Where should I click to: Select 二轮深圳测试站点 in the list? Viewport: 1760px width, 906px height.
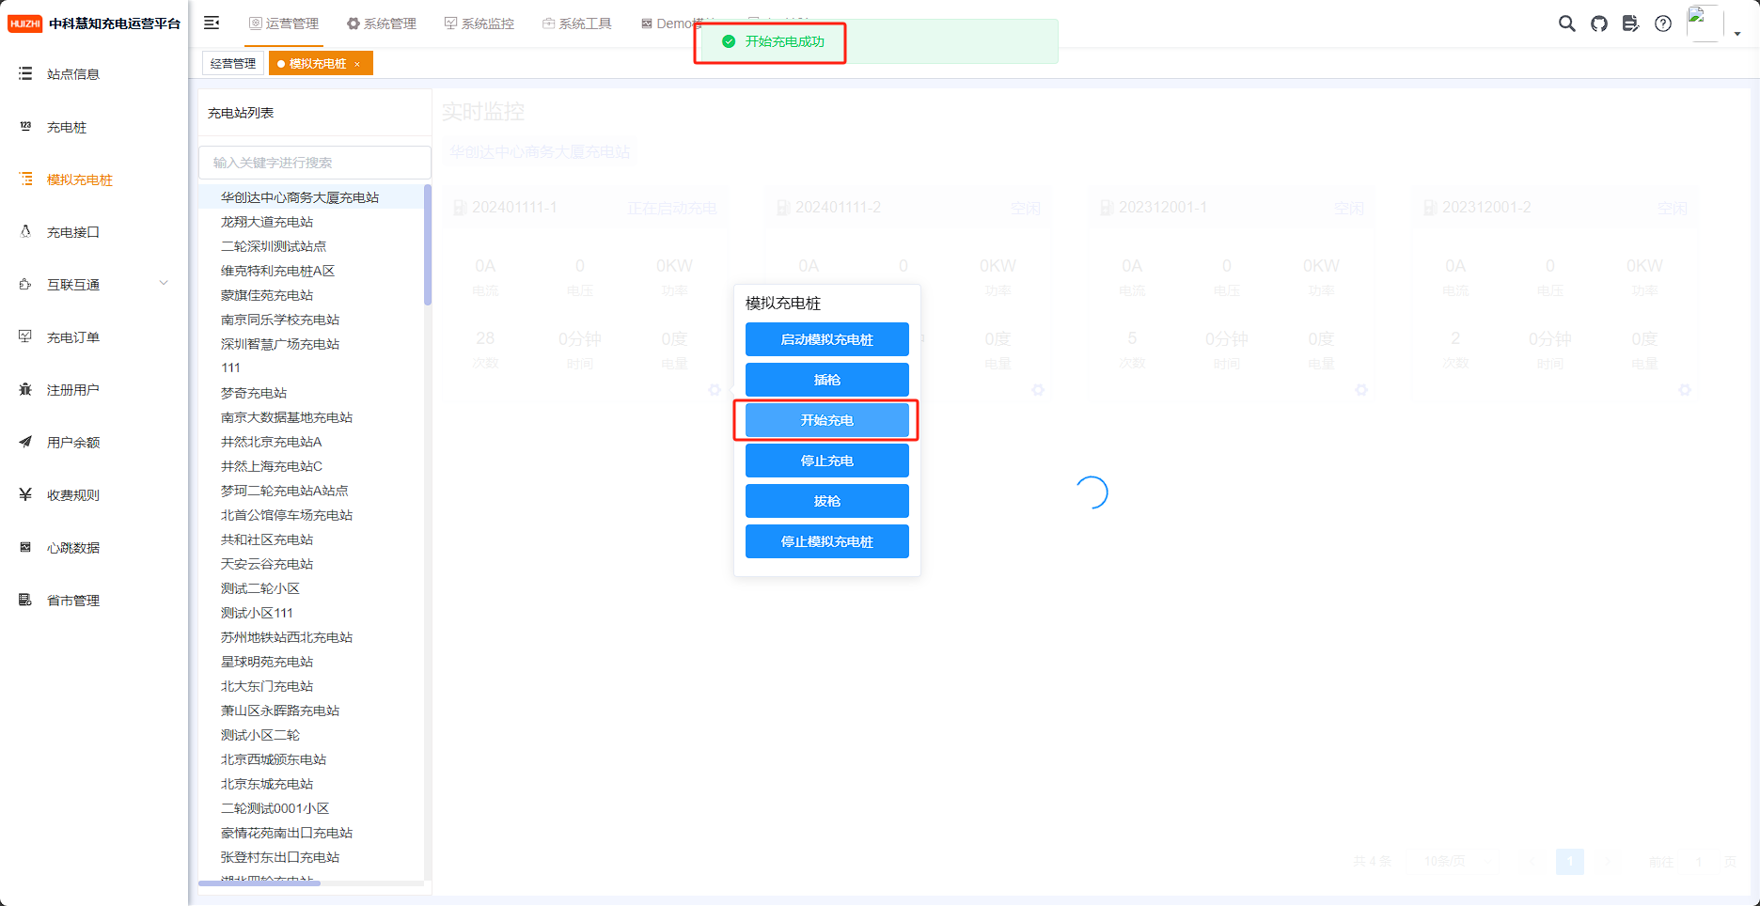(274, 246)
